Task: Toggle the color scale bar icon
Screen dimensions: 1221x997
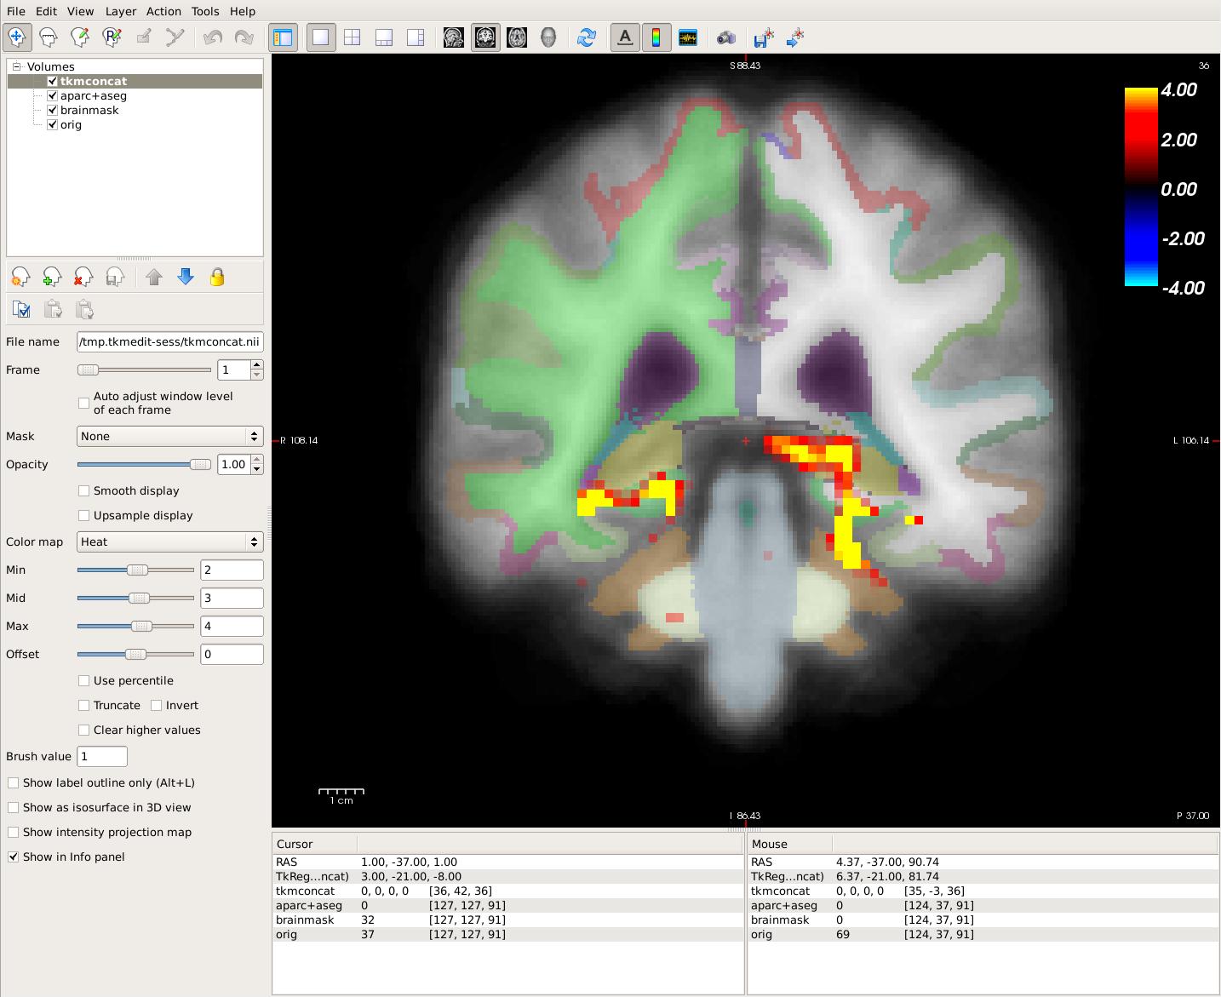Action: (656, 37)
